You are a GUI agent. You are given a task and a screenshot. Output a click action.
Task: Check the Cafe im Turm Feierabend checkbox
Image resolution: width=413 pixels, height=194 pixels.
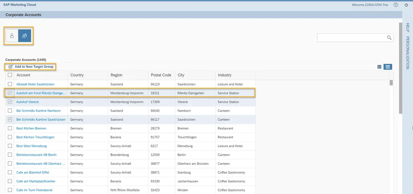(10, 190)
